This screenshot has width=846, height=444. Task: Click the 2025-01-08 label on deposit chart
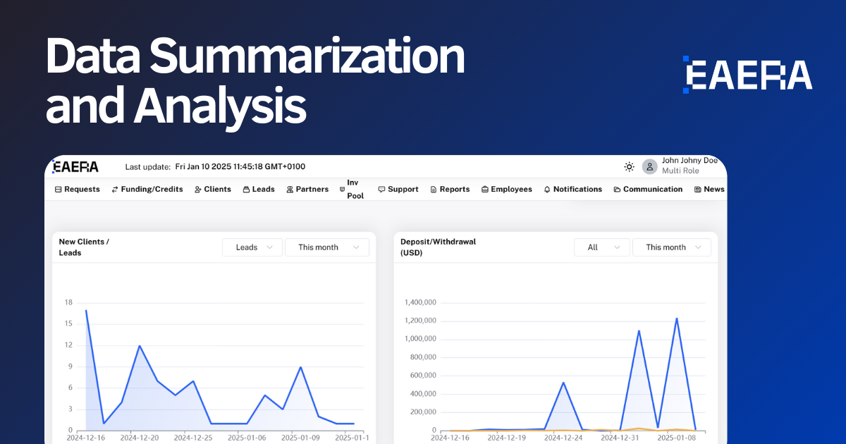click(x=677, y=438)
